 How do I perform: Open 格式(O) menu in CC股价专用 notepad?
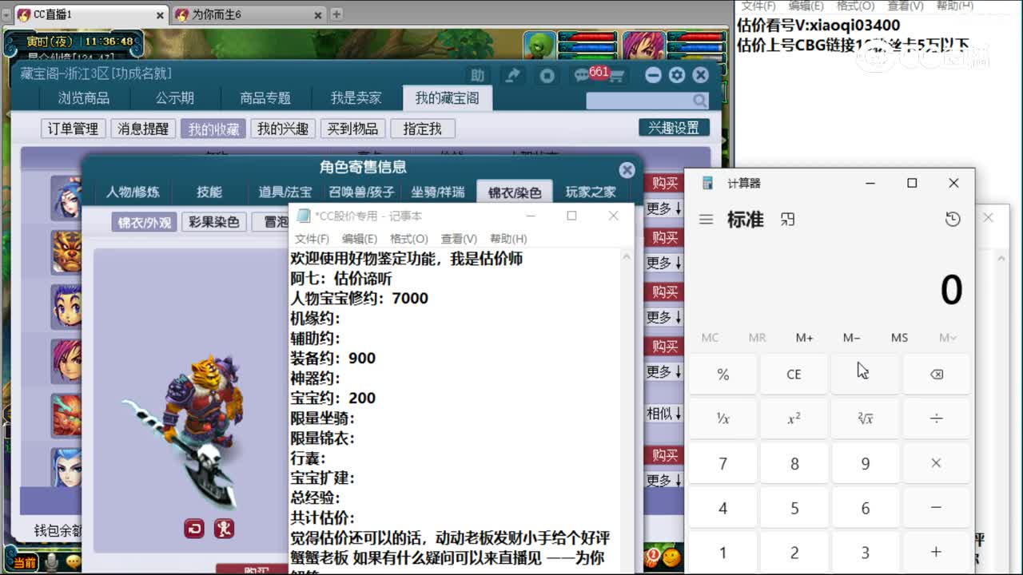coord(408,239)
